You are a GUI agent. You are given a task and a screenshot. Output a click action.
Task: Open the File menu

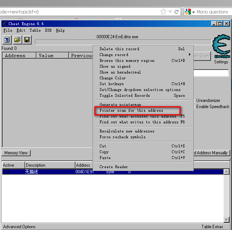pyautogui.click(x=8, y=30)
